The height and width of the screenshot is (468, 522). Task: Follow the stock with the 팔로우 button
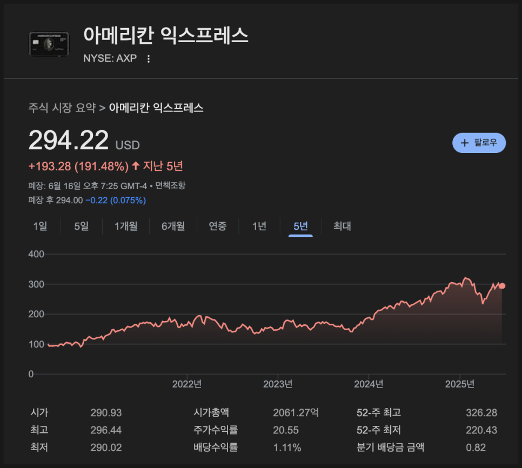[x=479, y=143]
